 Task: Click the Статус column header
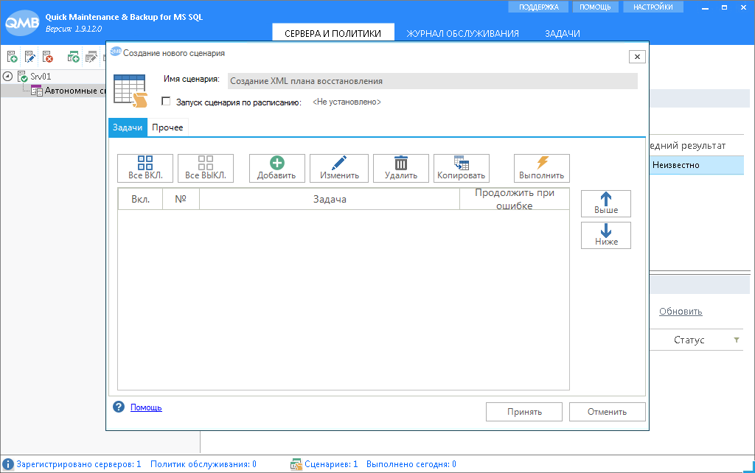pos(689,340)
